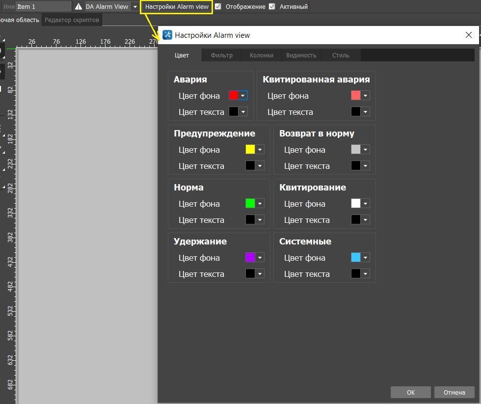Close the Настройки Alarm view dialog
The width and height of the screenshot is (481, 404).
pyautogui.click(x=468, y=35)
